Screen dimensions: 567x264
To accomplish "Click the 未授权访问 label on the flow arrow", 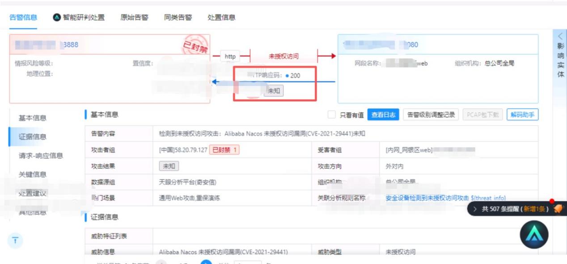I will [283, 57].
